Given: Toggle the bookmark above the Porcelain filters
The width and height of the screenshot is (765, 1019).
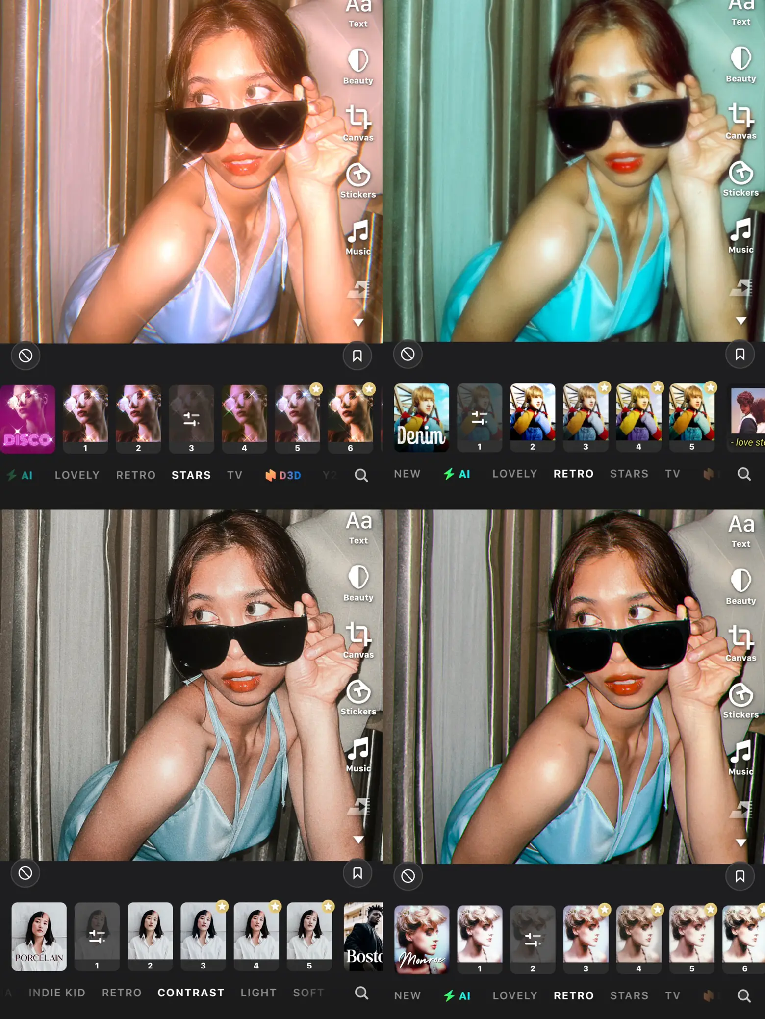Looking at the screenshot, I should (x=357, y=873).
